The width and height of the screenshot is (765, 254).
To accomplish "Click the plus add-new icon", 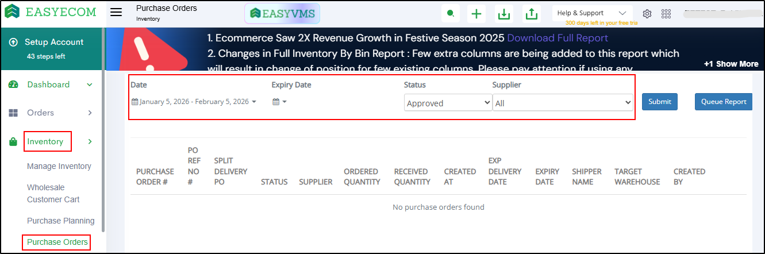I will [476, 14].
